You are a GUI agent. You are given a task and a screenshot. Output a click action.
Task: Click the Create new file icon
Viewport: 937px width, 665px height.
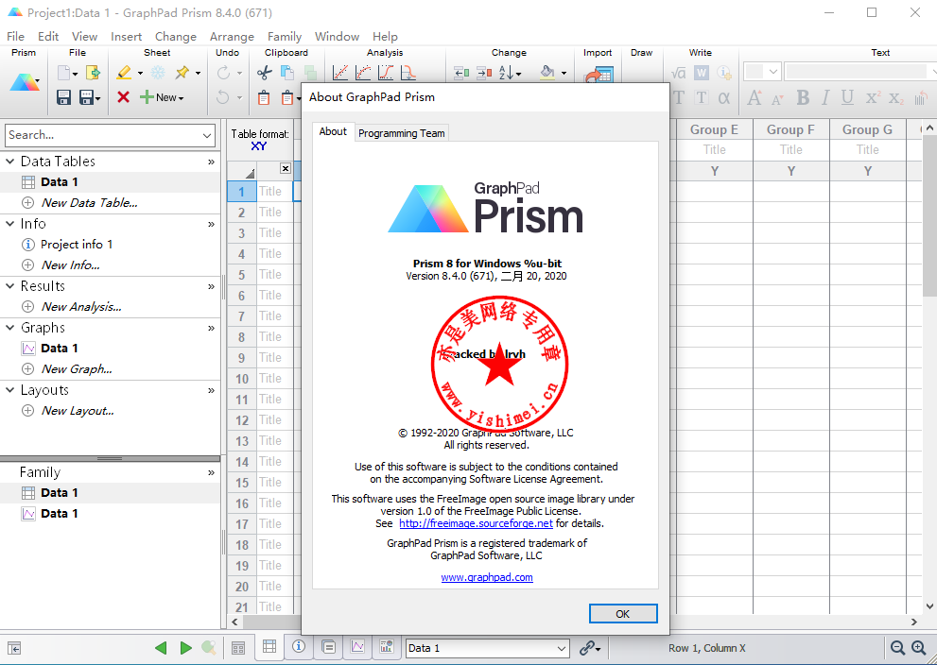tap(64, 73)
